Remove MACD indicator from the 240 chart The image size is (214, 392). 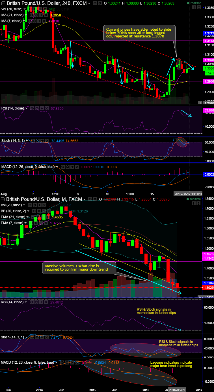click(x=77, y=167)
